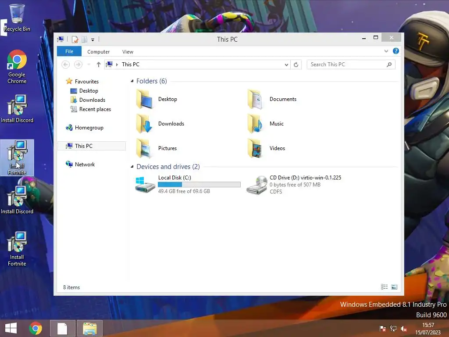Open the Windows Start button

pyautogui.click(x=11, y=328)
